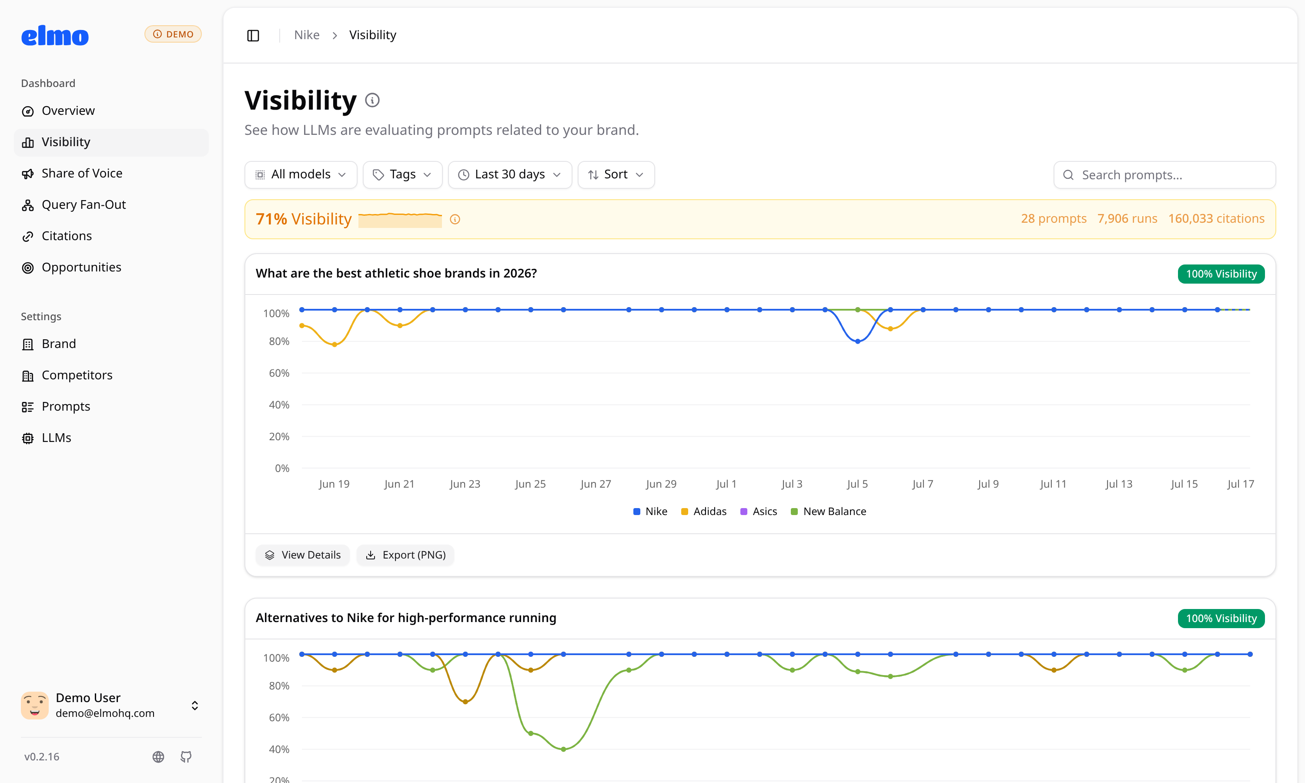This screenshot has height=783, width=1305.
Task: Click the Brand building icon
Action: click(x=28, y=344)
